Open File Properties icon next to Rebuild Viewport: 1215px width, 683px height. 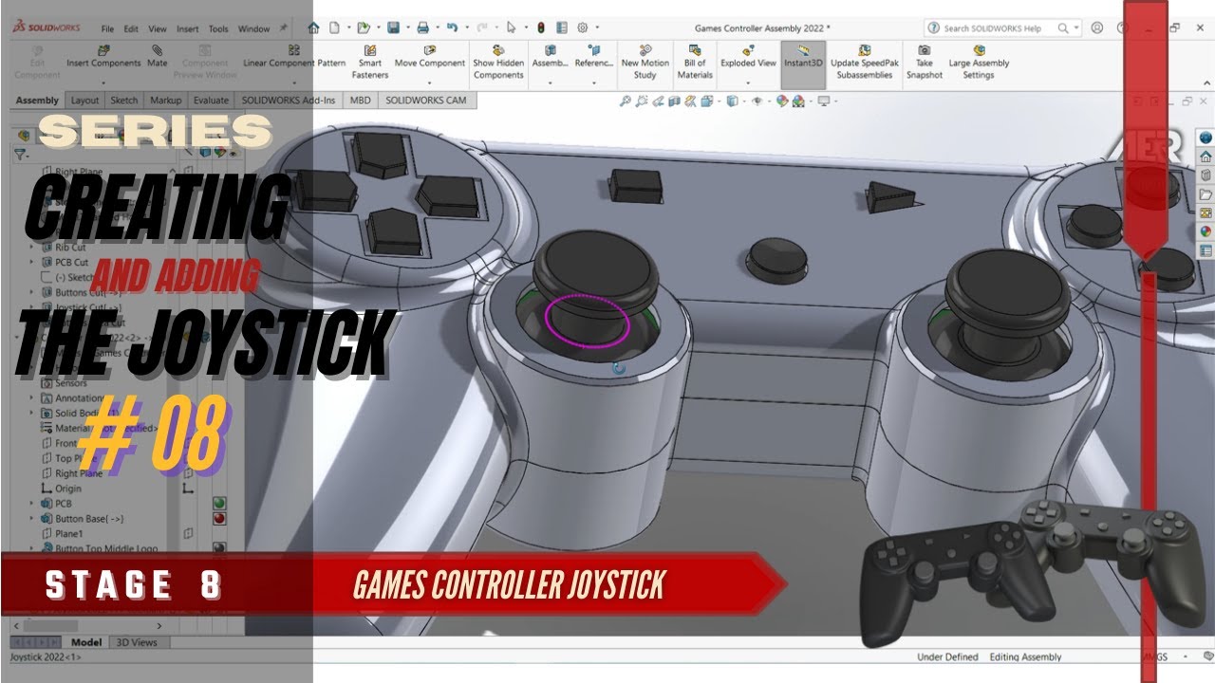[562, 28]
